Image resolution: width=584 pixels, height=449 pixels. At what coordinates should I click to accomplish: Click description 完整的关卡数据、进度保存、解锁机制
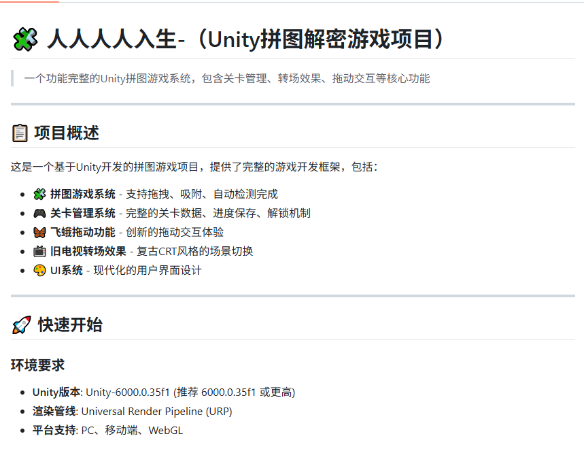[218, 213]
